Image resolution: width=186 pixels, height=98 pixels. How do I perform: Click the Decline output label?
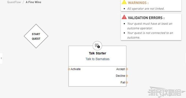pos(120,76)
